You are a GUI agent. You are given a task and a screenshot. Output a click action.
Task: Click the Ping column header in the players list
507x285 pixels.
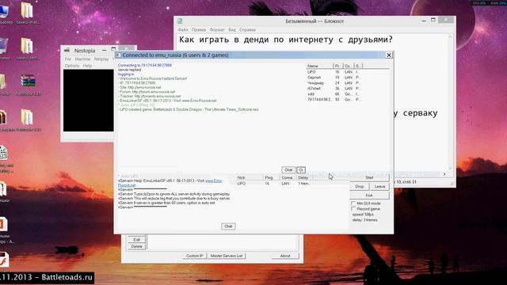click(272, 177)
